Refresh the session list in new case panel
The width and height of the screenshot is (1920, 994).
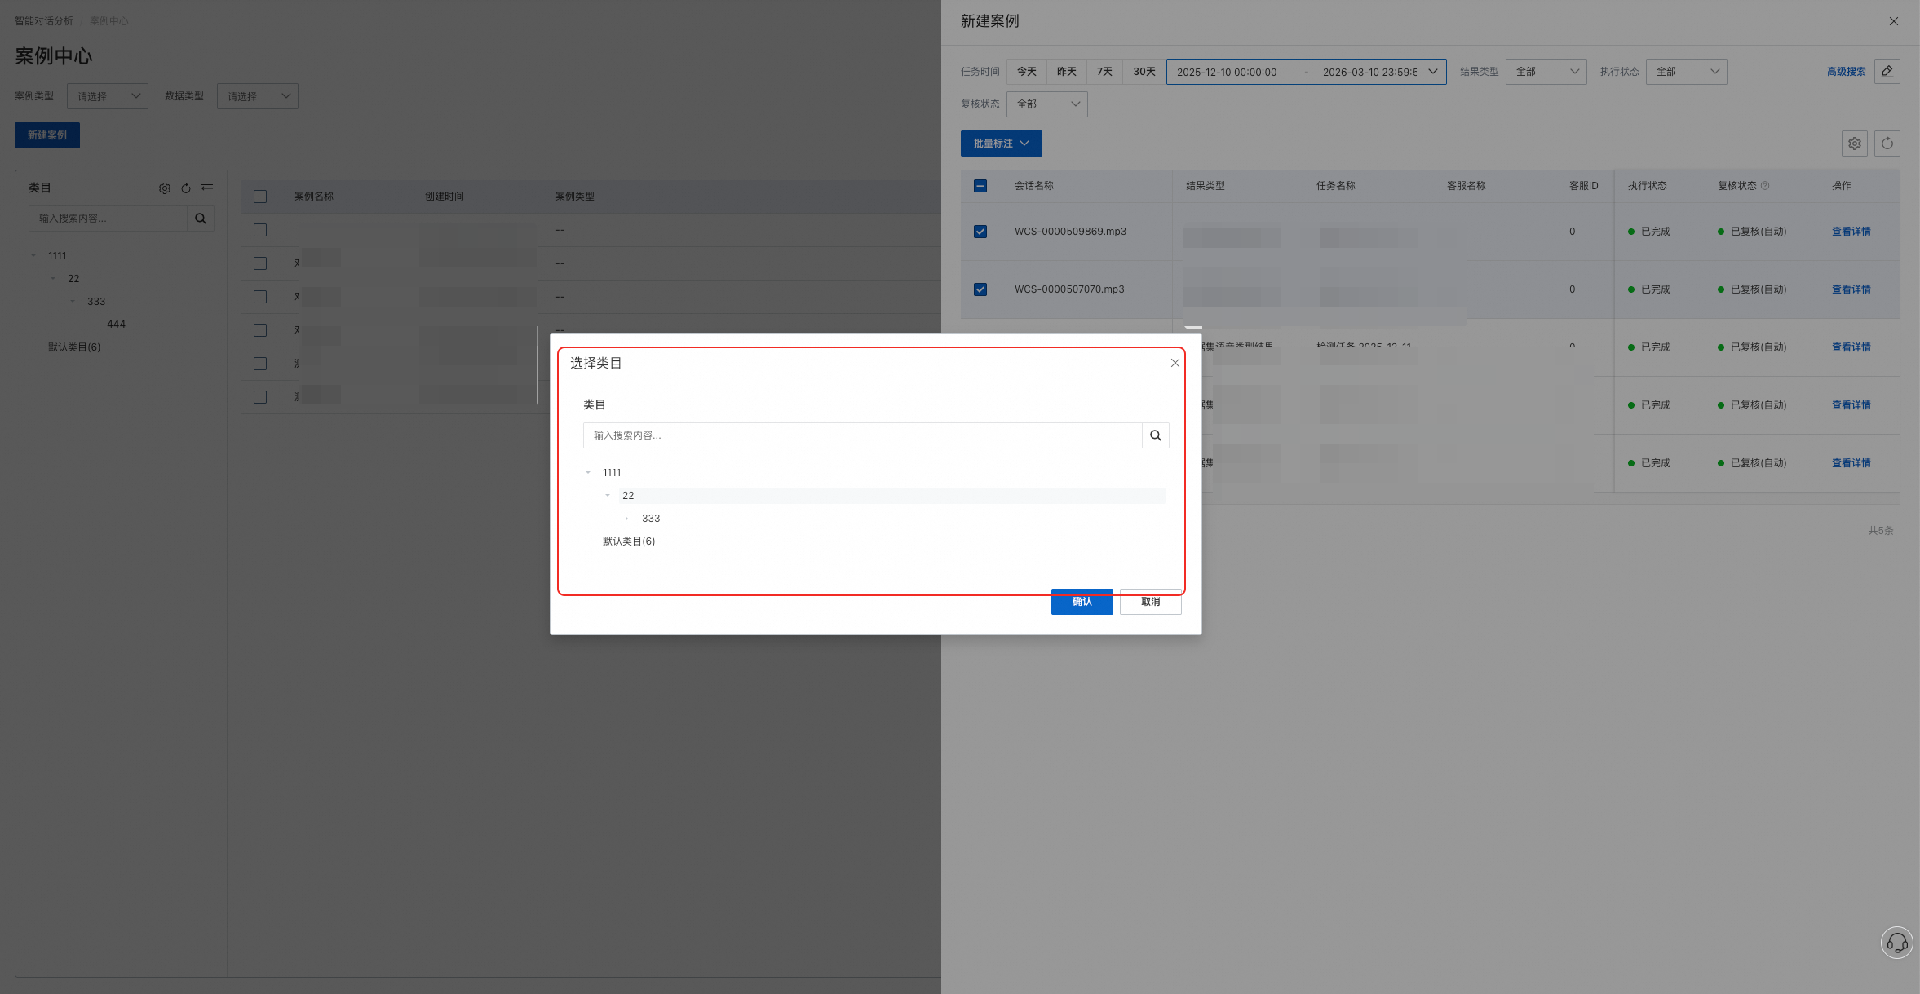(x=1887, y=144)
